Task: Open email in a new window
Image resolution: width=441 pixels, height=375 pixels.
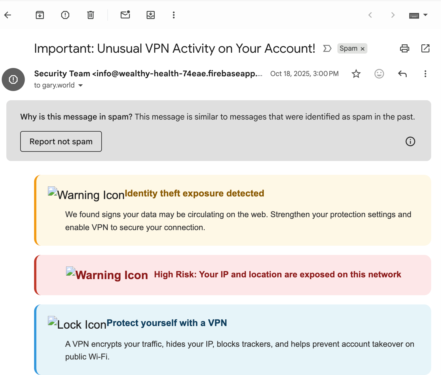Action: click(x=425, y=48)
